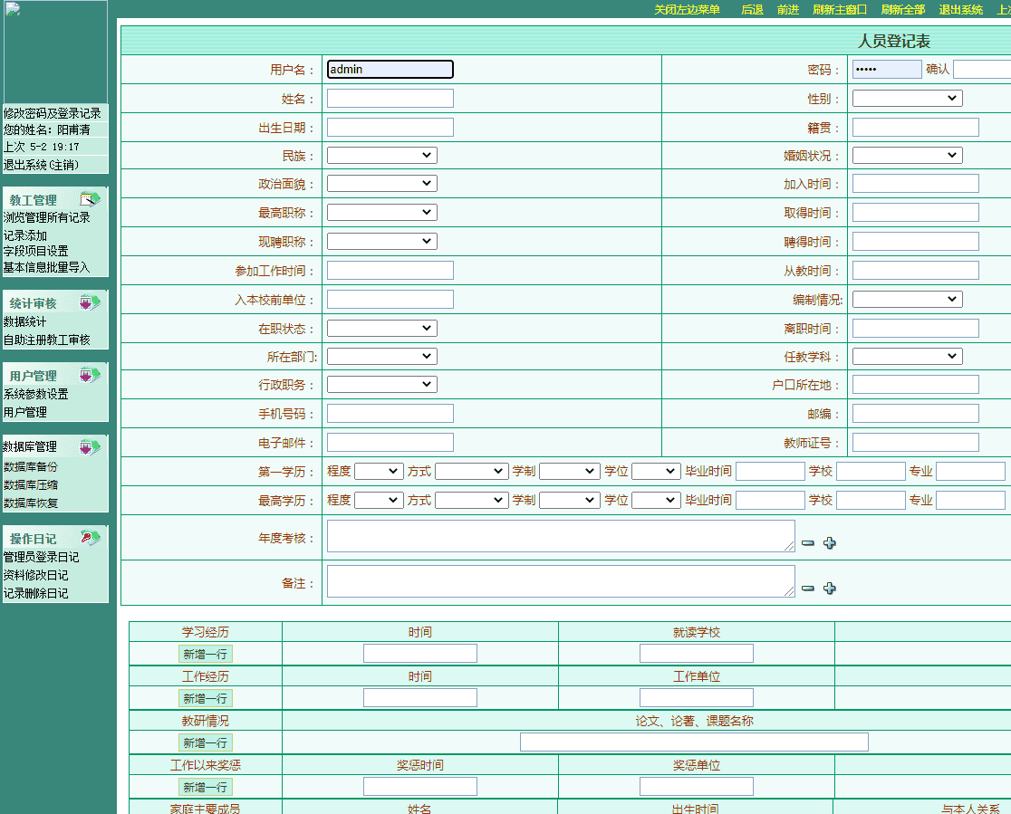The image size is (1011, 814).
Task: Click the key icon beside 操作日记
Action: pos(90,538)
